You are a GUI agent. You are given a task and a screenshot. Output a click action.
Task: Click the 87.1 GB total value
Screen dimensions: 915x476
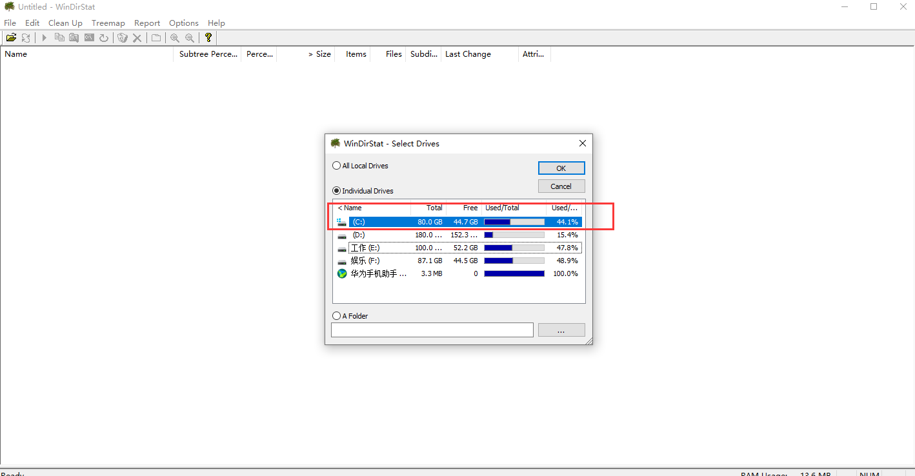point(430,261)
